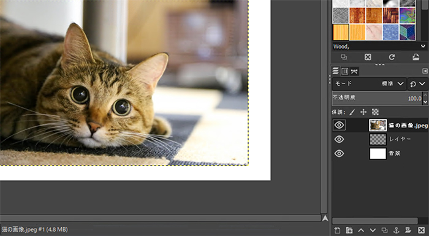Viewport: 429px width, 236px height.
Task: Delete the selected pattern
Action: pos(368,57)
